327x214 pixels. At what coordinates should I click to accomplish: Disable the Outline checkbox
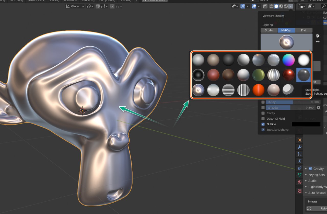(263, 124)
